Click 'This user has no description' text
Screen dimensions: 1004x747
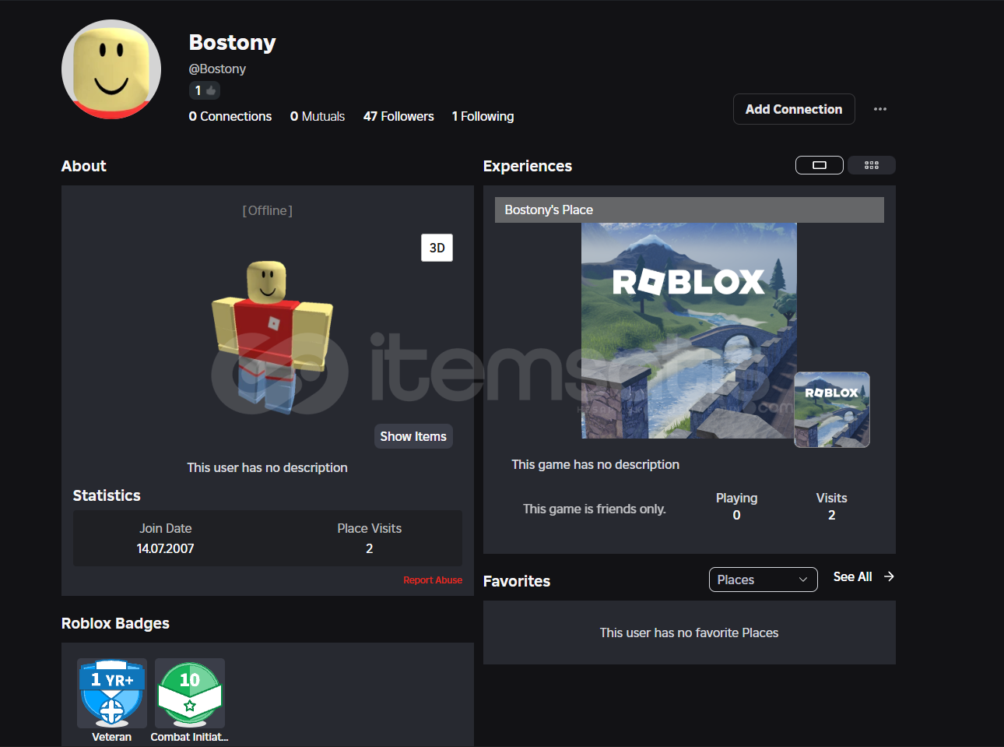click(267, 467)
